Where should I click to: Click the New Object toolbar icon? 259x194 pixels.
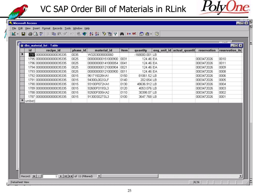147,34
